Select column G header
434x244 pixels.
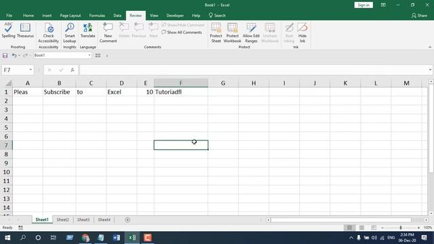(223, 83)
